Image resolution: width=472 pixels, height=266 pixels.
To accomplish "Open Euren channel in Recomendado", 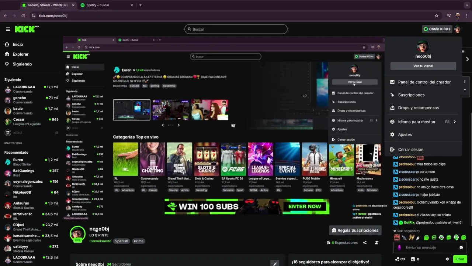I will tap(31, 162).
